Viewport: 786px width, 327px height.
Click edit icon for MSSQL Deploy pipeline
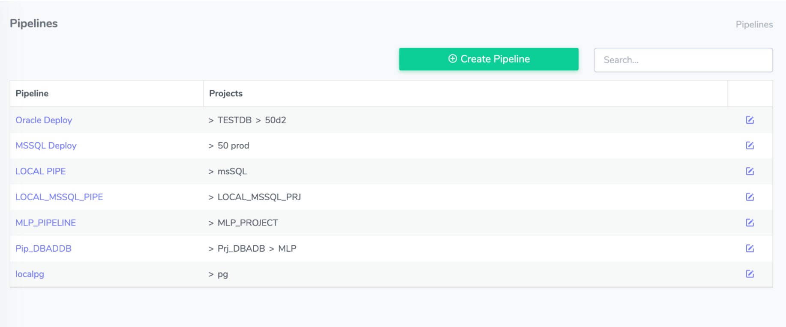click(750, 146)
